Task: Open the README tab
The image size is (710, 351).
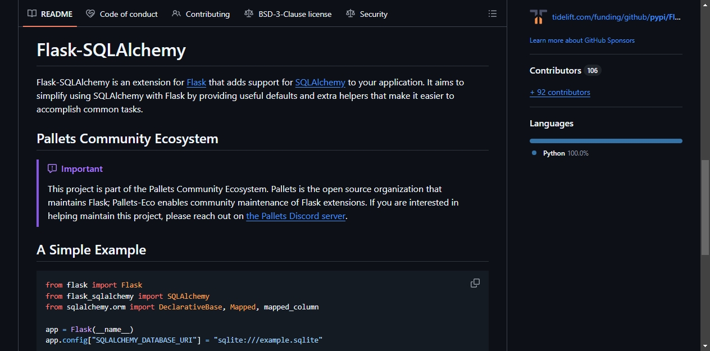Action: point(51,14)
